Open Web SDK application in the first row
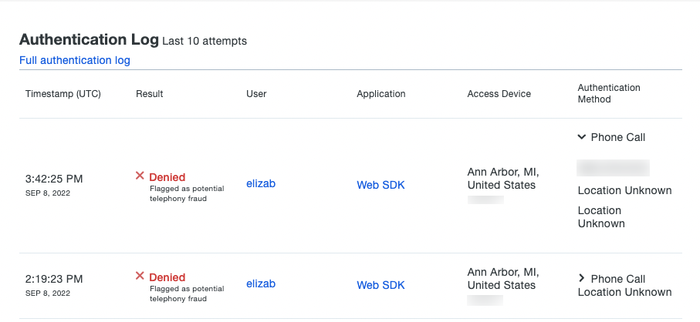 point(380,185)
